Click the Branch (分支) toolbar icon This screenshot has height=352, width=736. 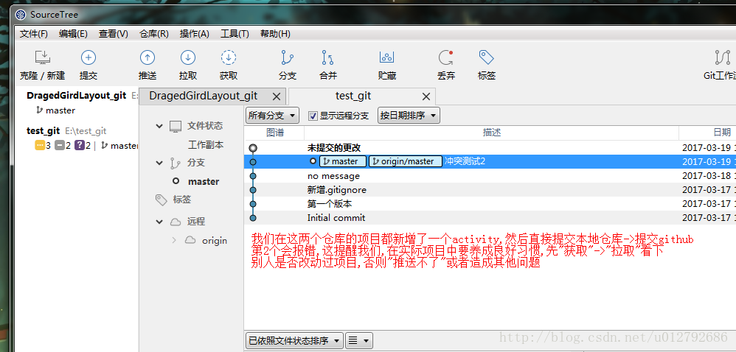point(288,57)
